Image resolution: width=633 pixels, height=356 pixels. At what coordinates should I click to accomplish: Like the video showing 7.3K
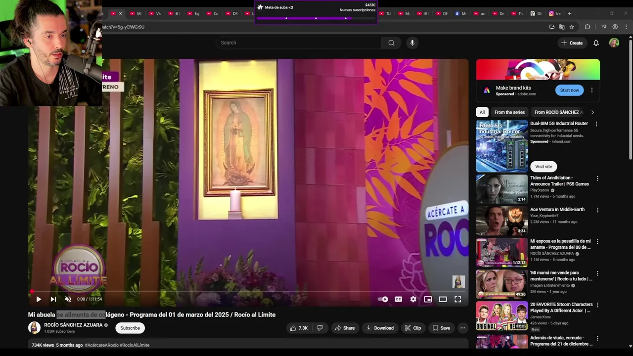298,328
